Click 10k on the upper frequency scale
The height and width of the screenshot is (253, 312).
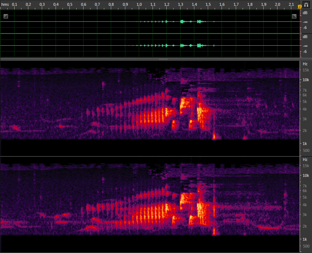click(306, 80)
